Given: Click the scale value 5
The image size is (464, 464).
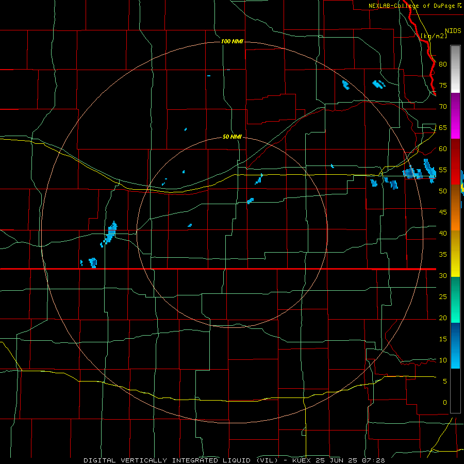Looking at the screenshot, I should [x=445, y=382].
